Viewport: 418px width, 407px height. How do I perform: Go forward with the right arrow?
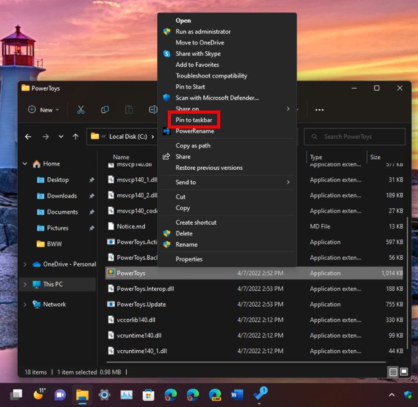(46, 137)
